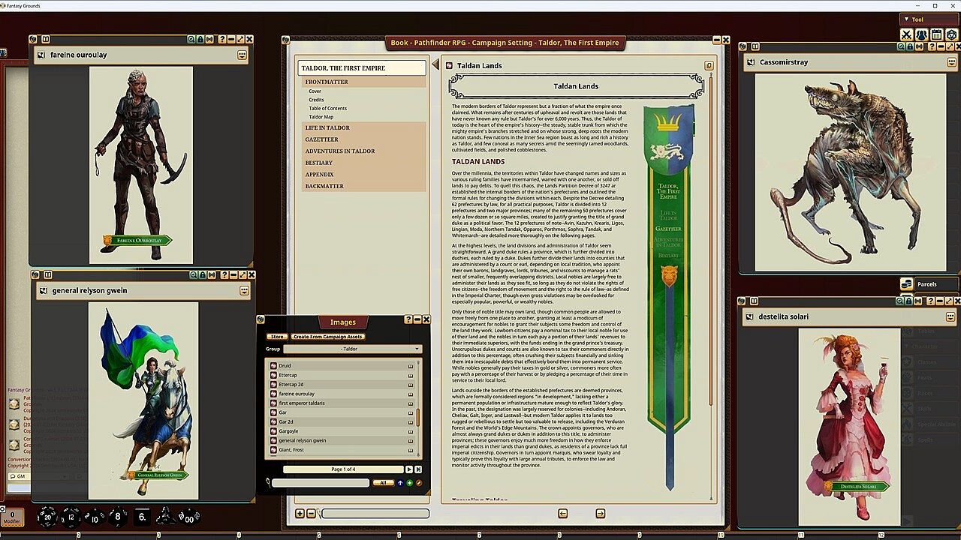
Task: Click Create From Campaign Assets button
Action: [x=327, y=337]
